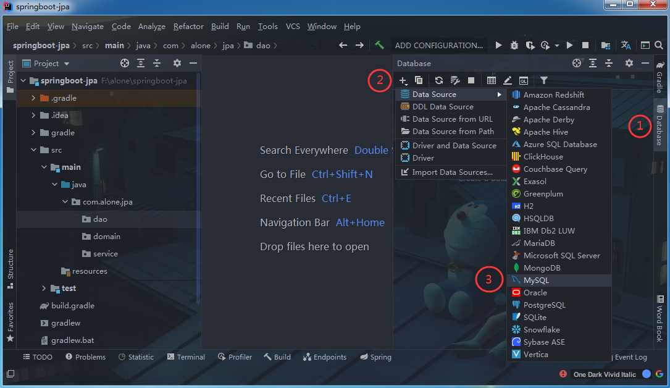Toggle the Gradle side tab
Image resolution: width=670 pixels, height=388 pixels.
pyautogui.click(x=660, y=77)
